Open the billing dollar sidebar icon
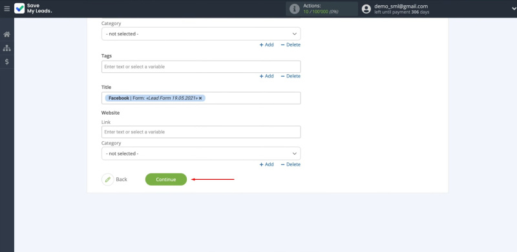 point(7,61)
